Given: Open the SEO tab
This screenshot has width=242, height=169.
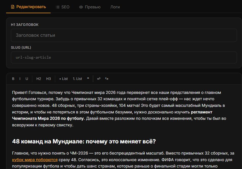Looking at the screenshot, I should [63, 7].
